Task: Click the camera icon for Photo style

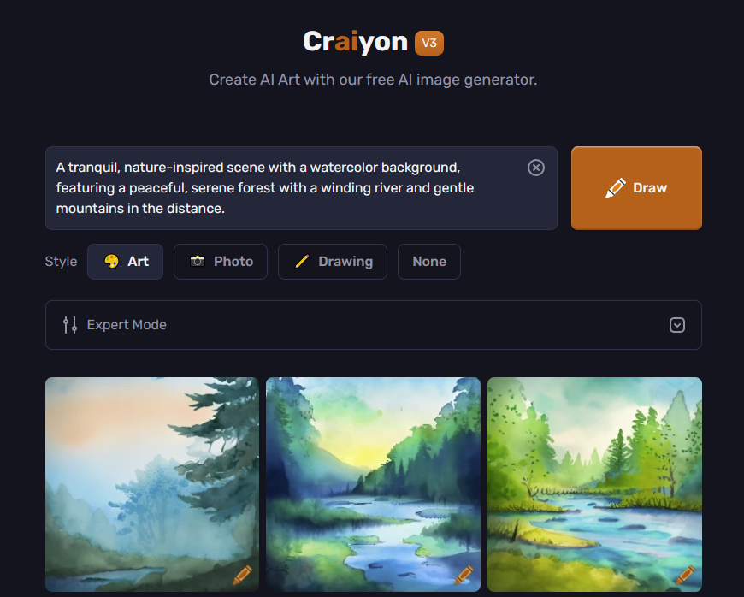Action: [198, 261]
